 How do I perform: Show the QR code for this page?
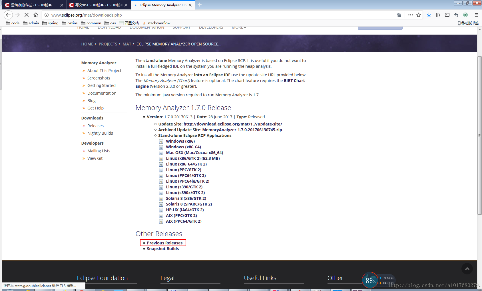pyautogui.click(x=399, y=15)
